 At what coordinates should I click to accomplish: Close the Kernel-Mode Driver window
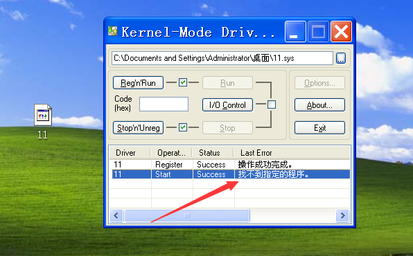click(x=341, y=32)
